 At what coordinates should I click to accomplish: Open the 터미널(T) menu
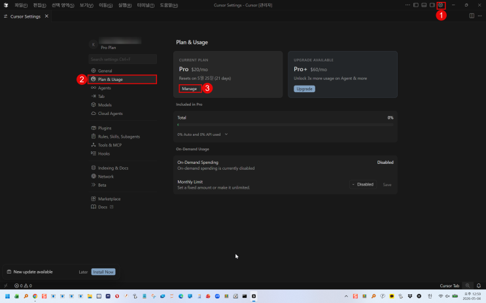click(x=146, y=5)
